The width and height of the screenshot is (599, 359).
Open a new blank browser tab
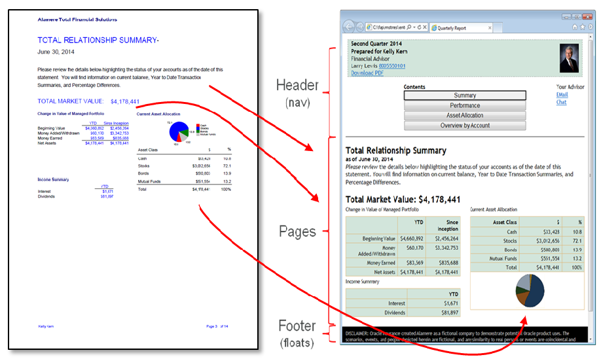[498, 28]
